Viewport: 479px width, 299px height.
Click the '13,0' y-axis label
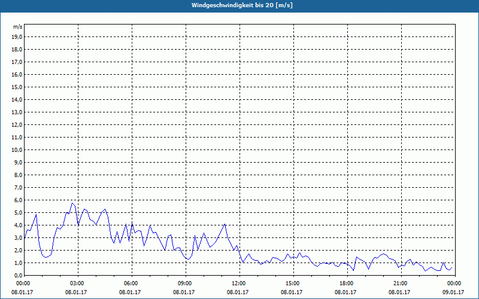pyautogui.click(x=17, y=112)
